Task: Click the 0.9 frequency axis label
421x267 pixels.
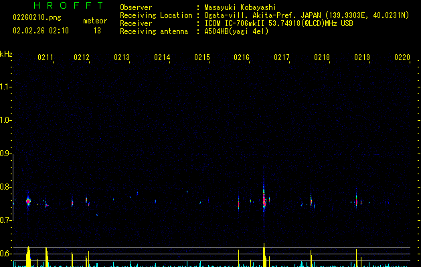Action: (5, 154)
